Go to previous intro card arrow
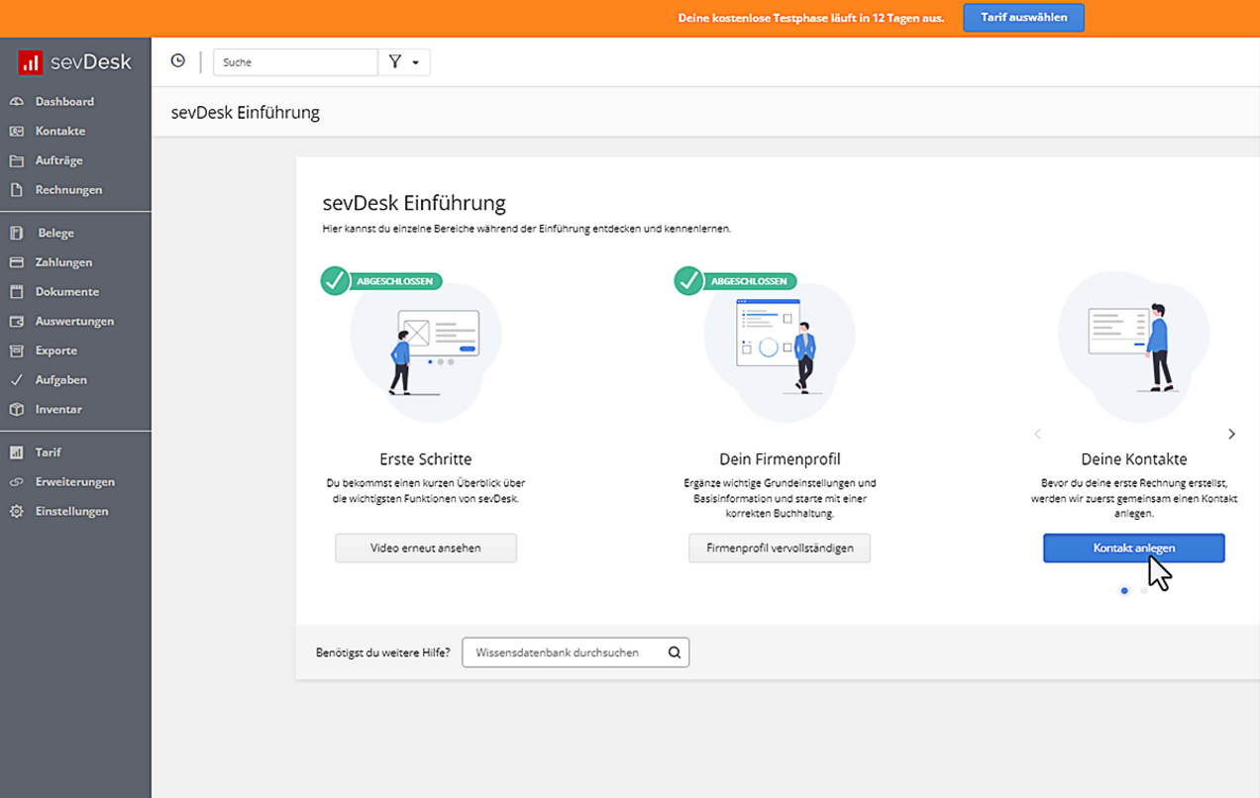The width and height of the screenshot is (1260, 798). pyautogui.click(x=1038, y=434)
